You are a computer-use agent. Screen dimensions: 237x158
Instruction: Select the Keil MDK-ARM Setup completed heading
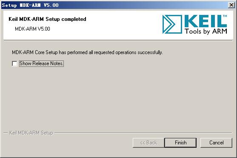pos(47,19)
